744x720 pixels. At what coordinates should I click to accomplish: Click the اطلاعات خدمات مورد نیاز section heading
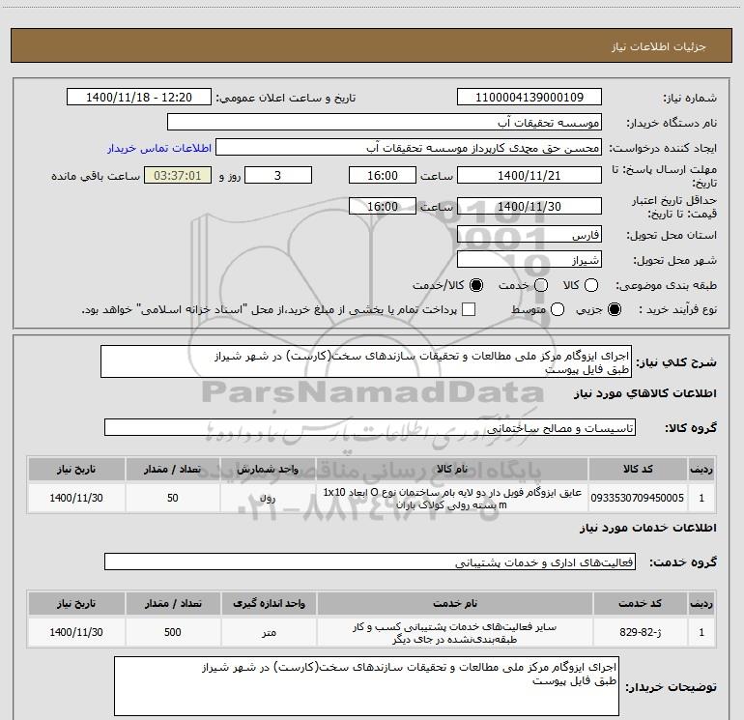click(647, 528)
